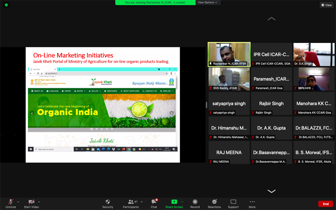The height and width of the screenshot is (210, 336).
Task: Click the Windows Start button in shared screen
Action: pos(31,149)
